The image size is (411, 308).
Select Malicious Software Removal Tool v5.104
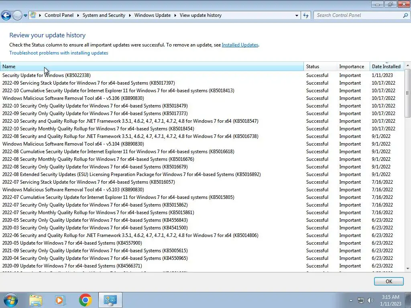[x=202, y=144]
